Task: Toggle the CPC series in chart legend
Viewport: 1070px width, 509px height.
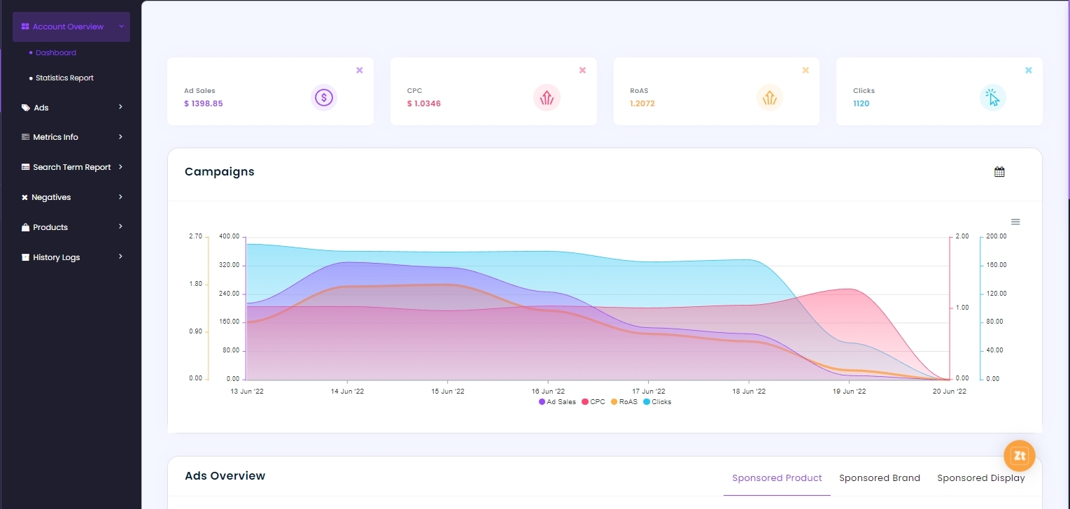Action: [x=593, y=401]
